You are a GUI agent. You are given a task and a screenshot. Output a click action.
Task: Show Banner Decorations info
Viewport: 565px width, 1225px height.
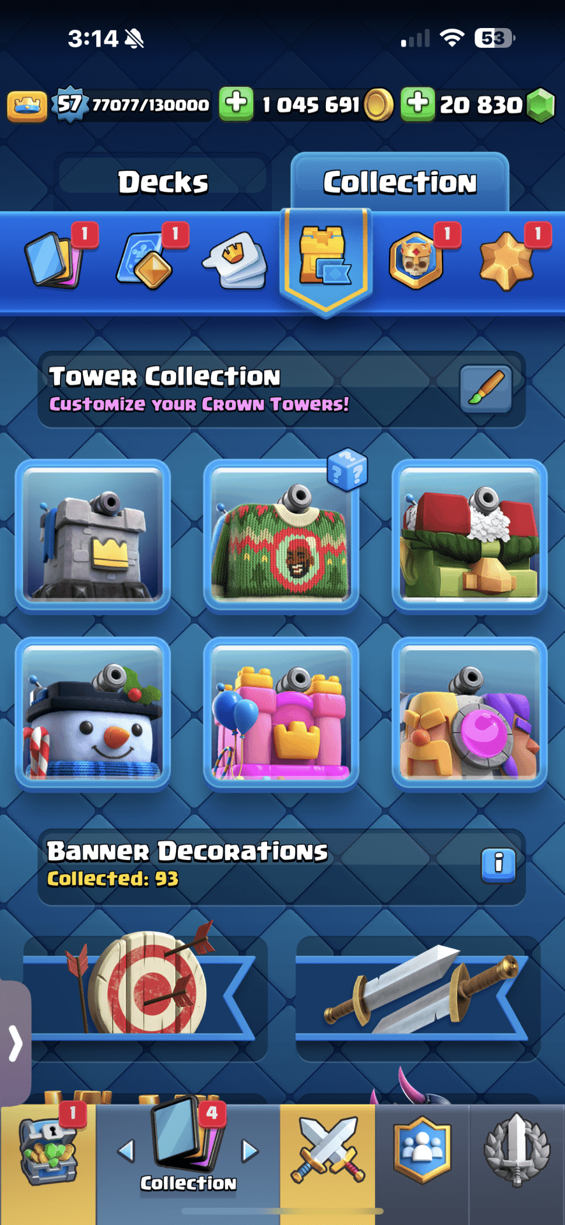click(498, 865)
